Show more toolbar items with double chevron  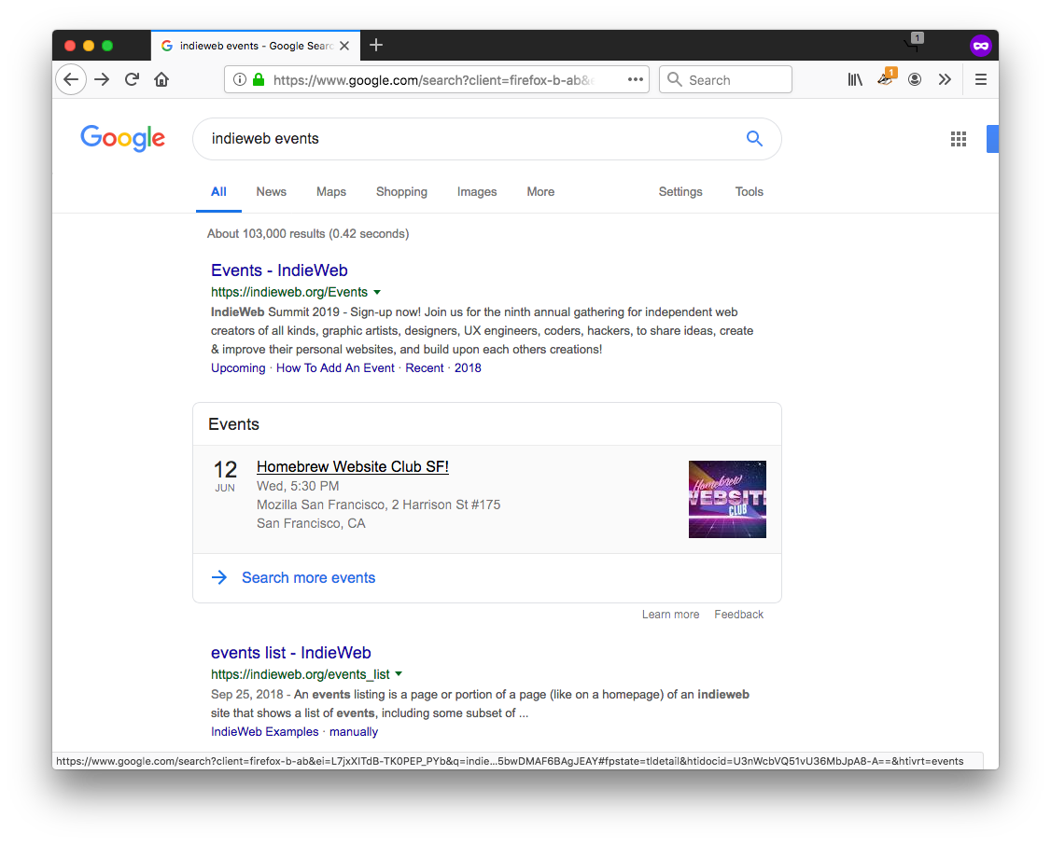point(945,79)
